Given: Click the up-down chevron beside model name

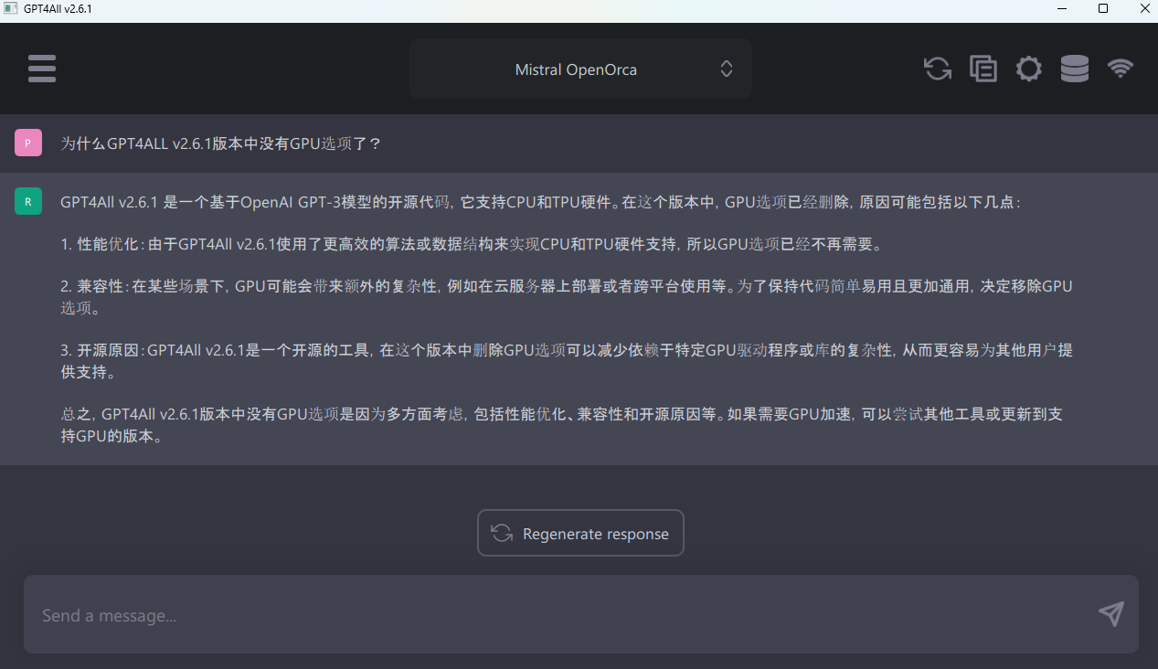Looking at the screenshot, I should coord(726,69).
